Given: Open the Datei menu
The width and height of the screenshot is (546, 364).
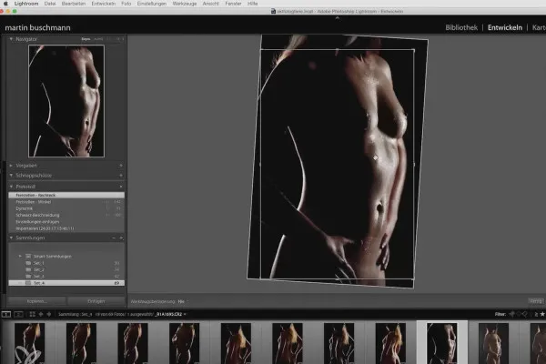Looking at the screenshot, I should click(50, 4).
